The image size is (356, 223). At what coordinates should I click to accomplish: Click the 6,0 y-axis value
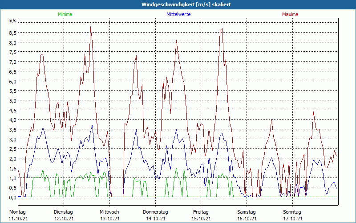coord(12,81)
